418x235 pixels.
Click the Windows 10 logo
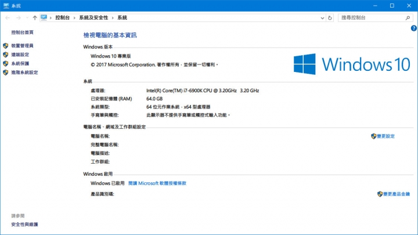(x=352, y=64)
